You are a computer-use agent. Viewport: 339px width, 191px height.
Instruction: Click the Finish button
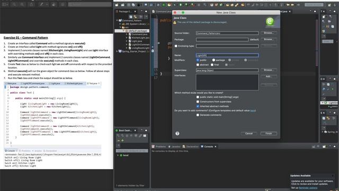[269, 133]
